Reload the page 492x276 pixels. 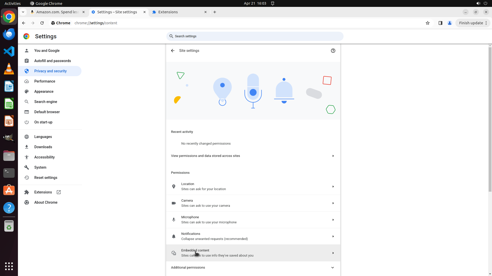[x=42, y=23]
